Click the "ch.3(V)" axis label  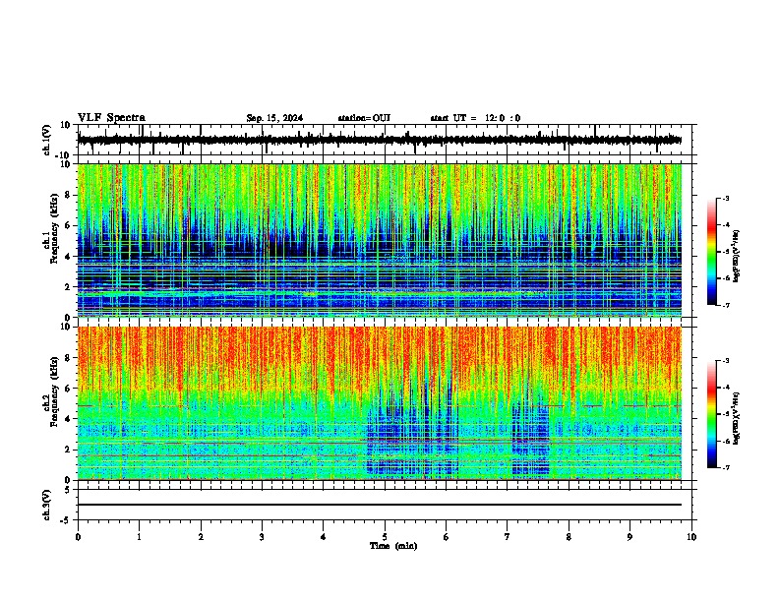(x=46, y=505)
